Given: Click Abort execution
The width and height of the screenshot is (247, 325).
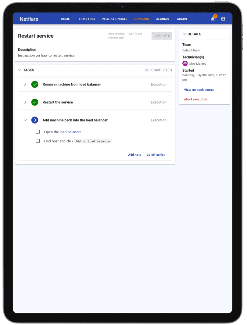Looking at the screenshot, I should click(195, 99).
